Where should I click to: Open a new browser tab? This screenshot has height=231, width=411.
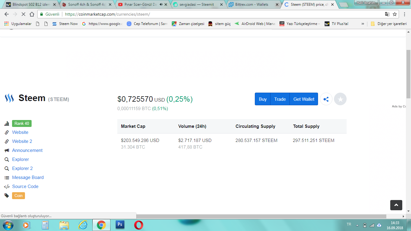click(x=343, y=5)
